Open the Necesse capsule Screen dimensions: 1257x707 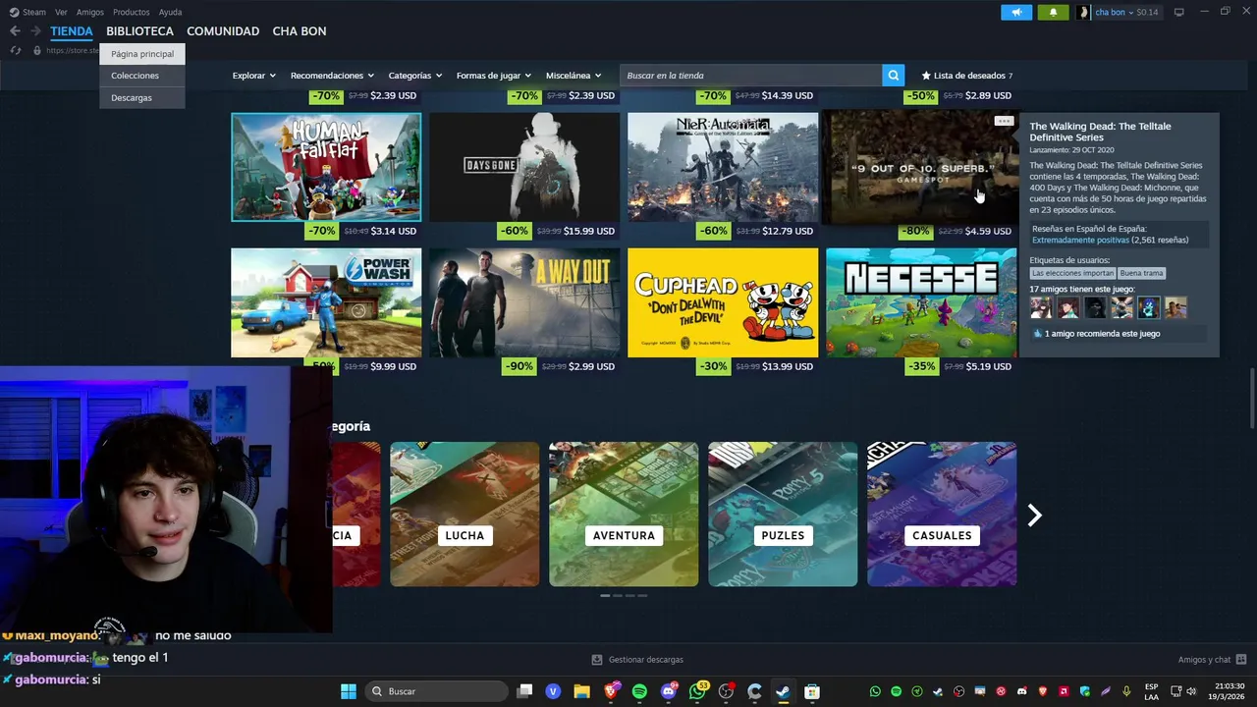(x=921, y=302)
